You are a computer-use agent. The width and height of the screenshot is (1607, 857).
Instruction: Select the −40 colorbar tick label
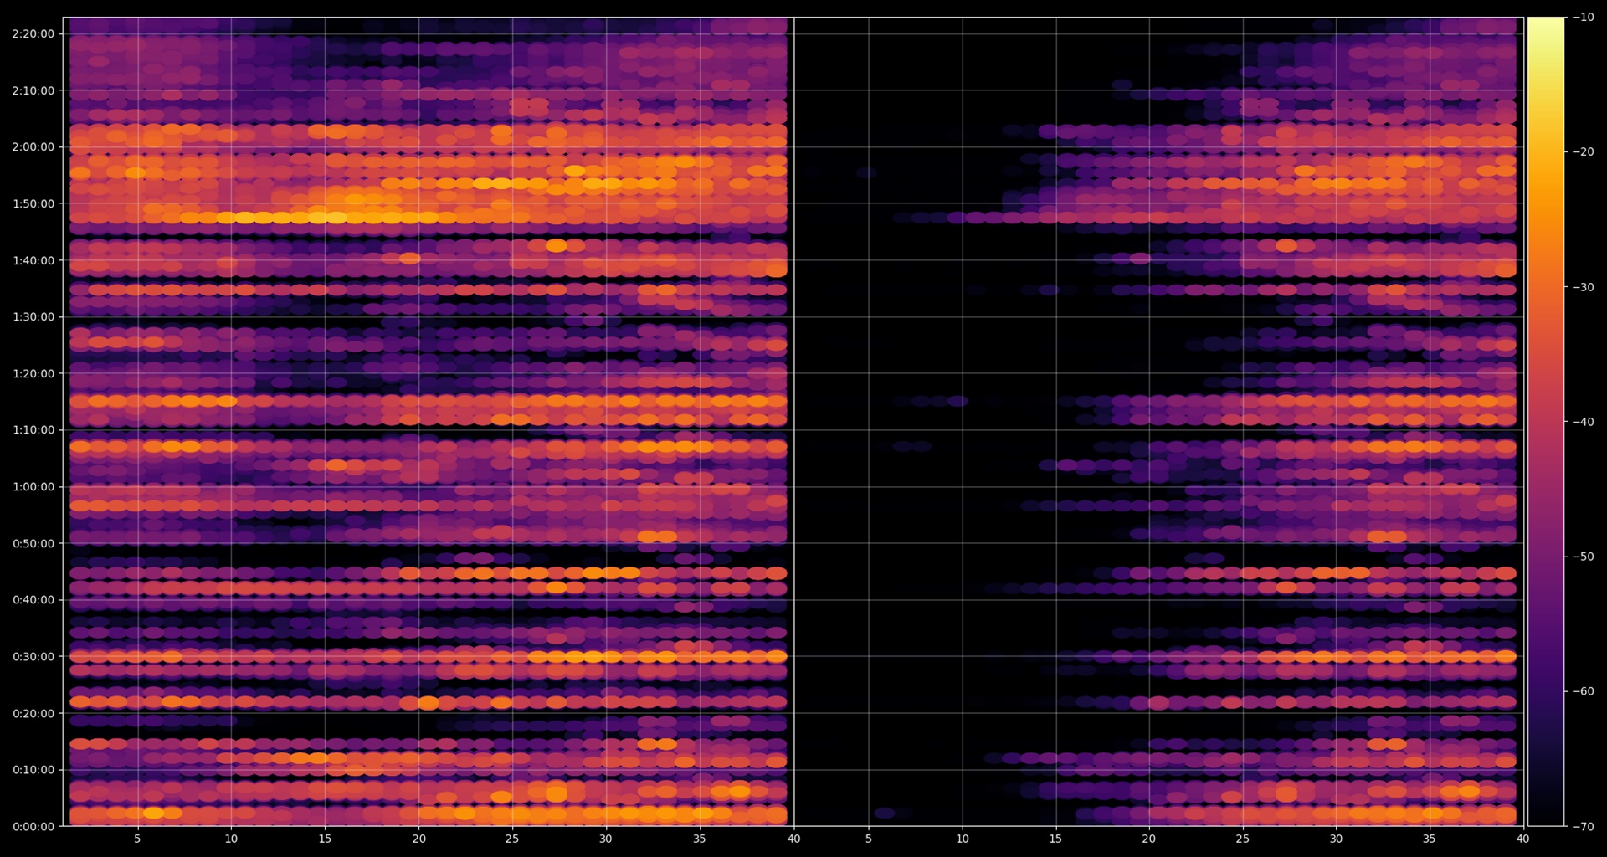click(1583, 422)
